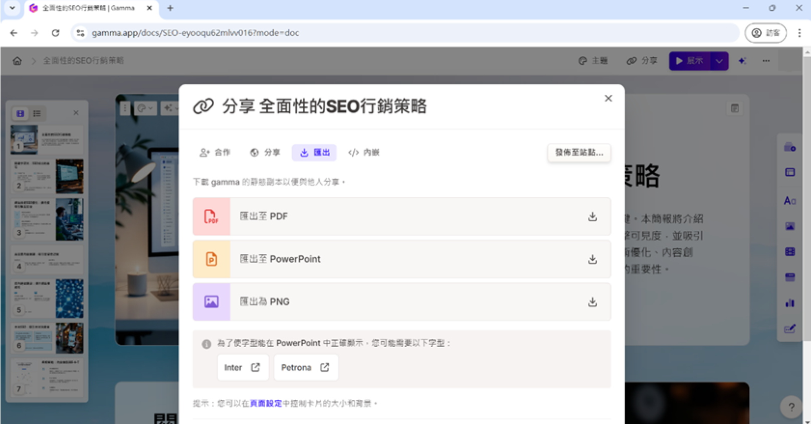Close the Gamma browser tab

(x=149, y=8)
